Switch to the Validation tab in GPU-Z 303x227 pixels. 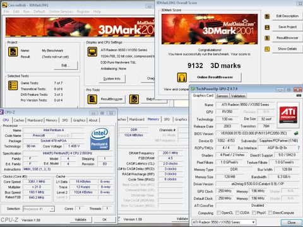pyautogui.click(x=238, y=96)
